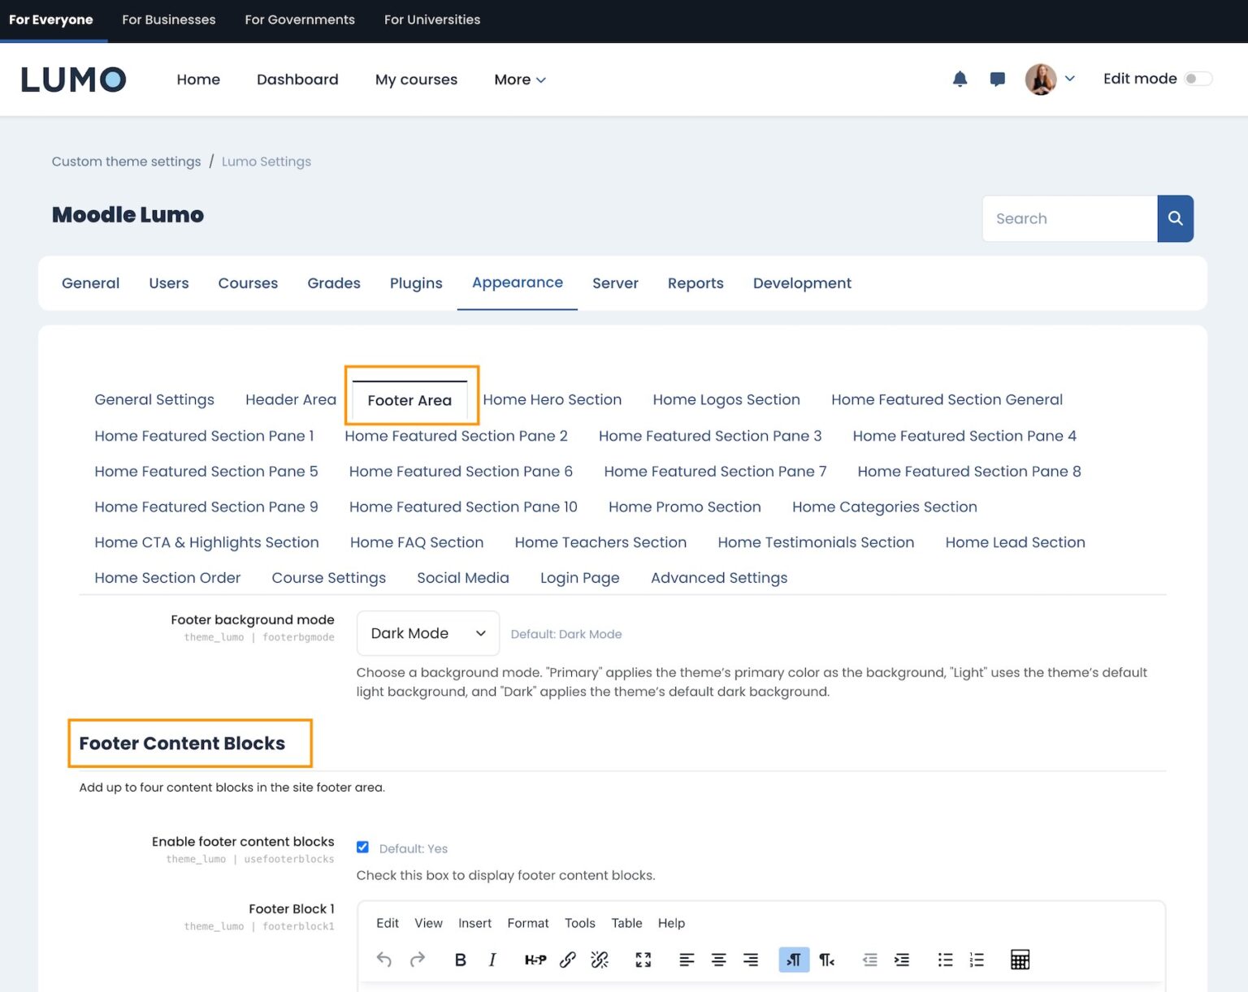Expand the More navigation menu
The image size is (1248, 992).
tap(519, 80)
